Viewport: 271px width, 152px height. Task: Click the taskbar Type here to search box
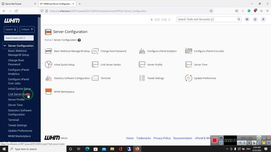tap(37, 149)
